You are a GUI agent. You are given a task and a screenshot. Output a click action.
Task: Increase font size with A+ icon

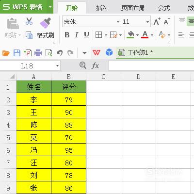coord(157,21)
